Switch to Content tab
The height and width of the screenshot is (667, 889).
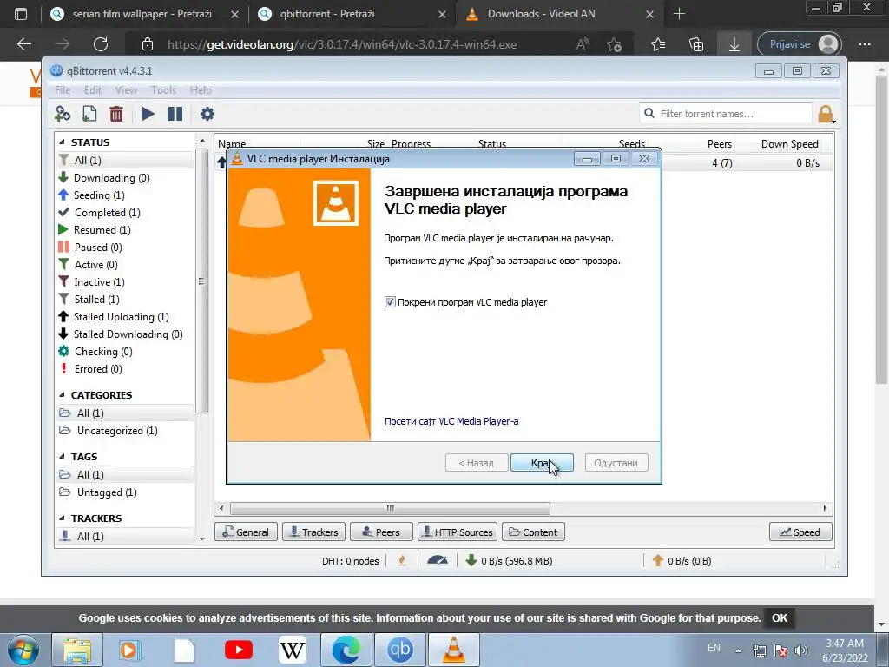533,532
